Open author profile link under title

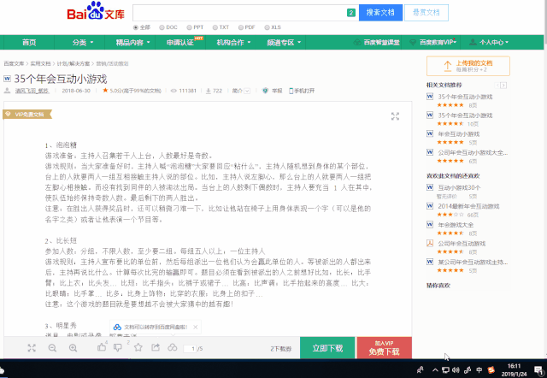click(x=32, y=91)
